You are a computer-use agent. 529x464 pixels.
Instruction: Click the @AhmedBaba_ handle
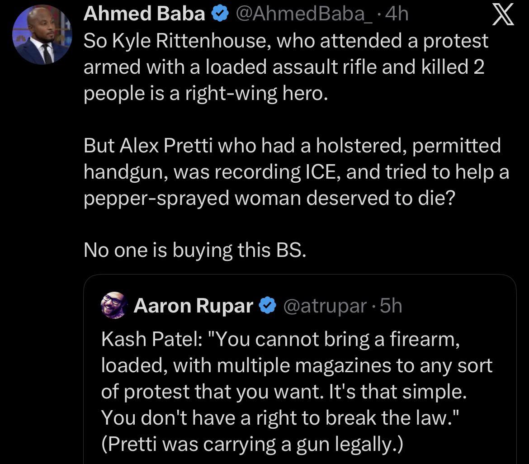301,14
